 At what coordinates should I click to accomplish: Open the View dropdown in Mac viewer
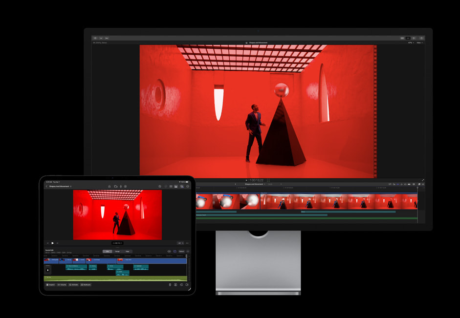coord(419,42)
